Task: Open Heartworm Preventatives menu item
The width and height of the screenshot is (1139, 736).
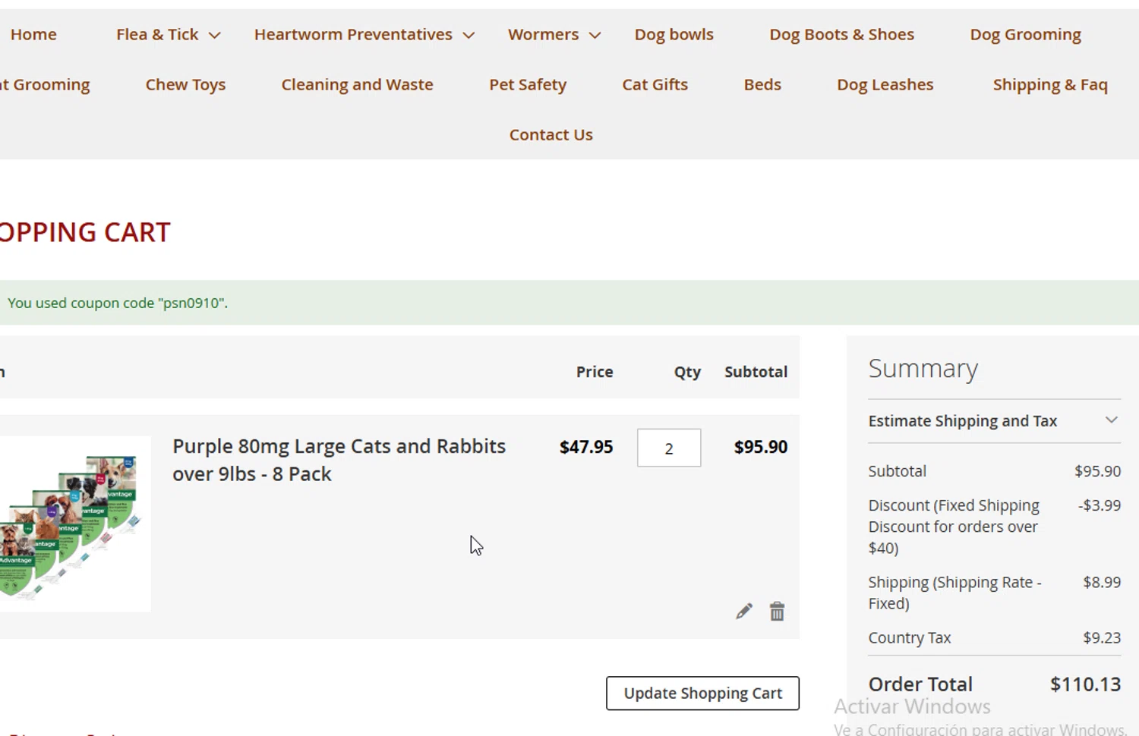Action: click(x=353, y=34)
